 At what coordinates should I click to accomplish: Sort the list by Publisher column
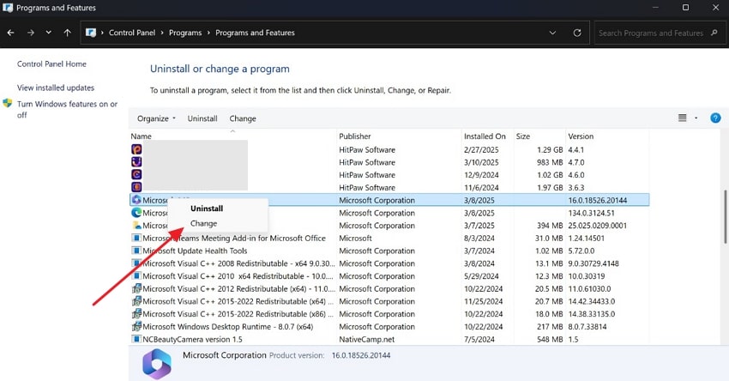point(355,136)
